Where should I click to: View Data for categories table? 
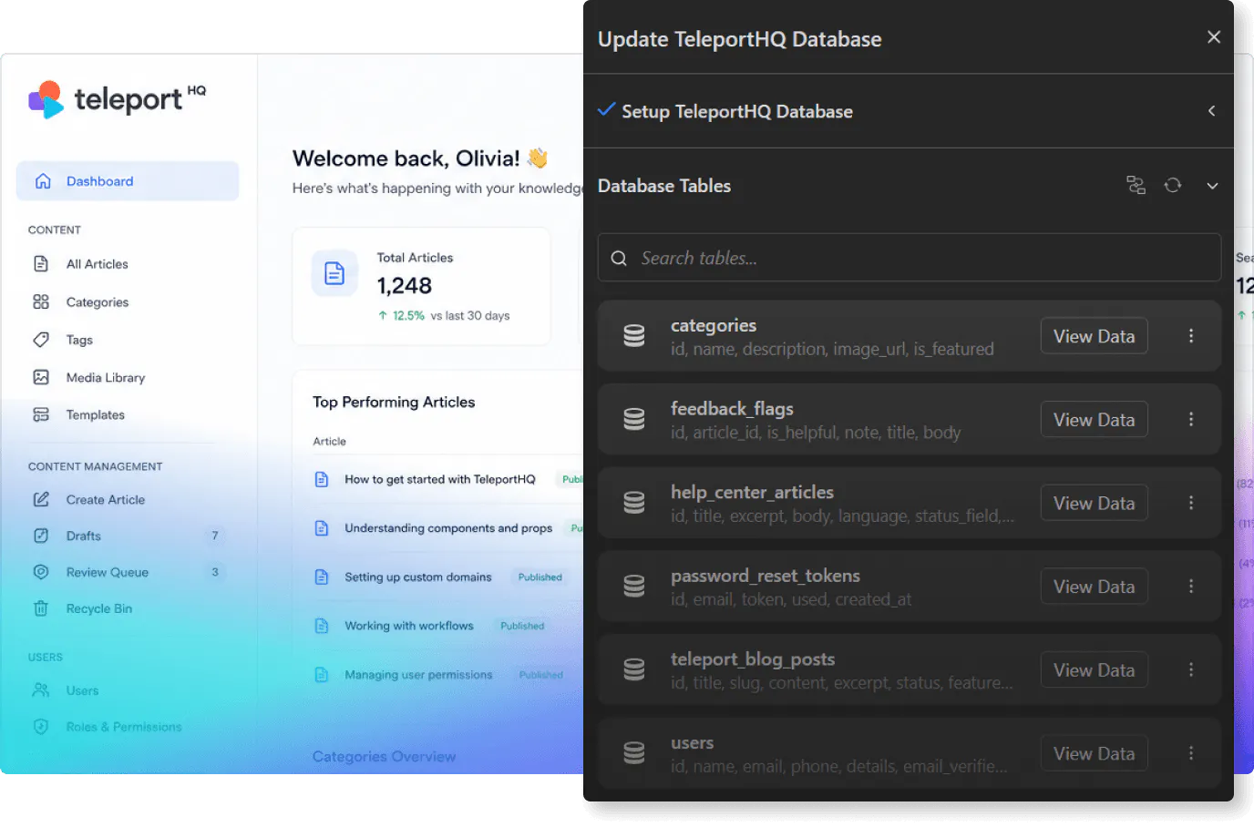pyautogui.click(x=1094, y=336)
